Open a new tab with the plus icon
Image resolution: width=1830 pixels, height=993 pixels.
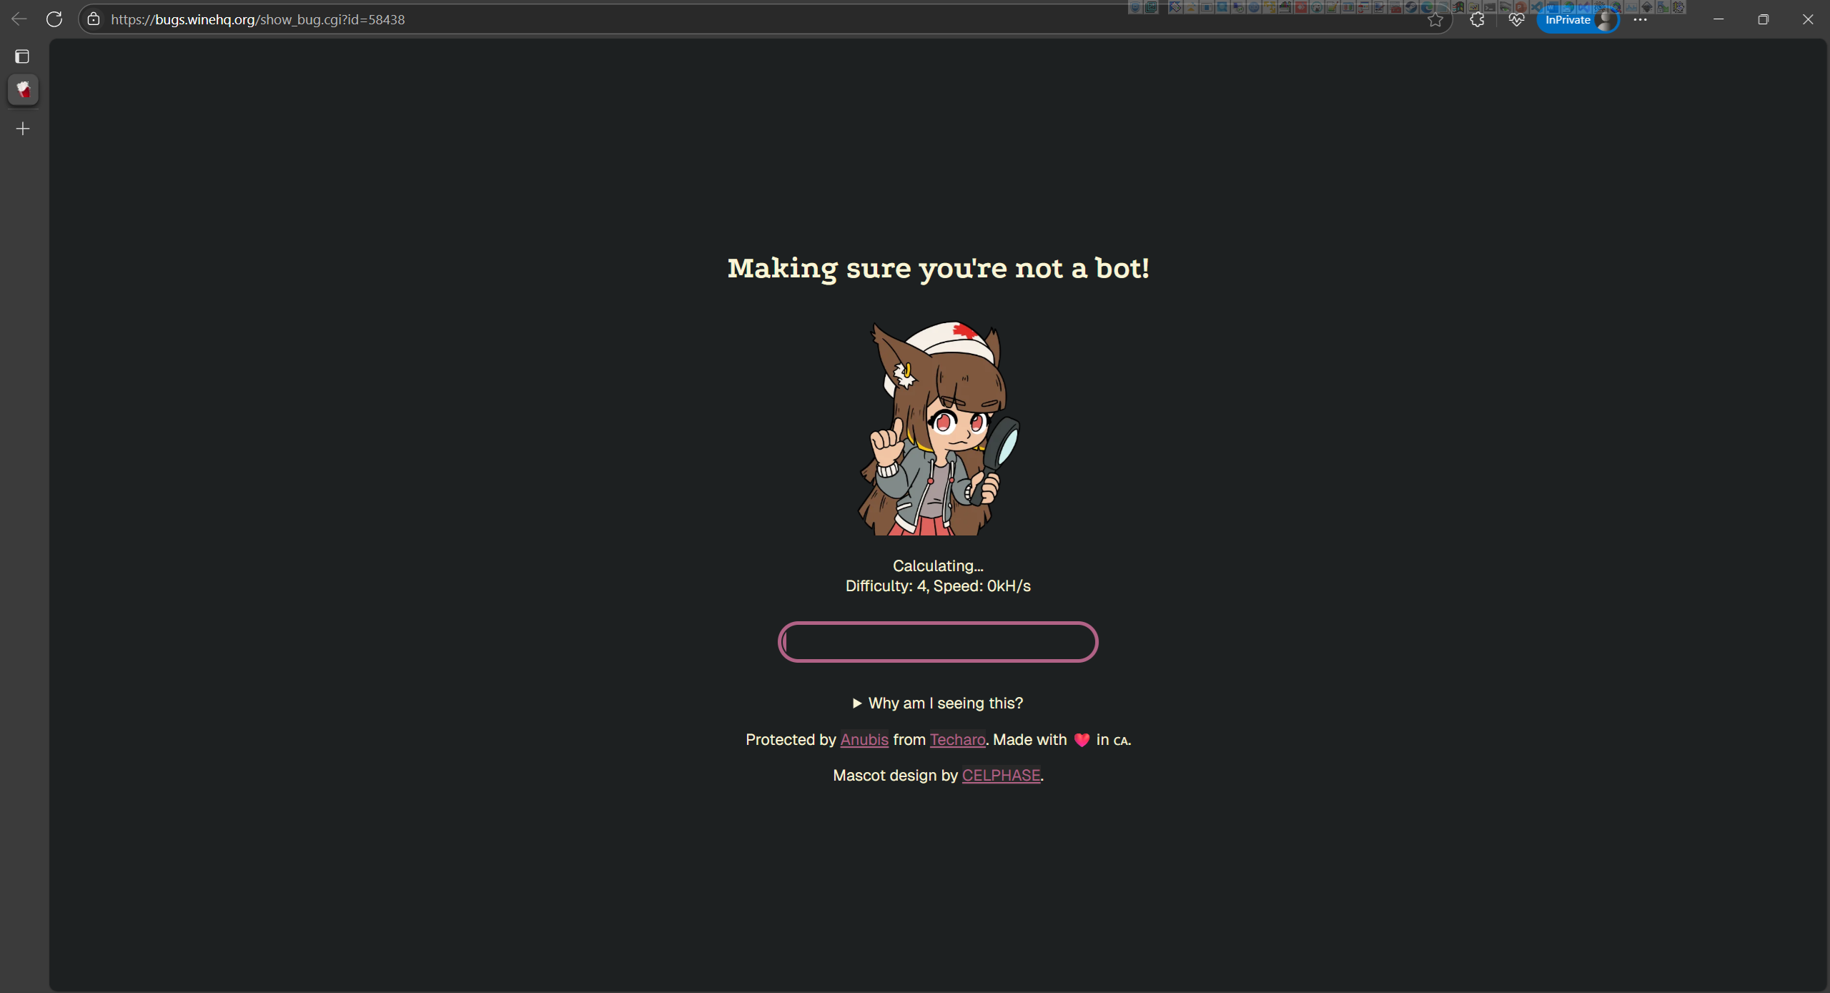(23, 129)
